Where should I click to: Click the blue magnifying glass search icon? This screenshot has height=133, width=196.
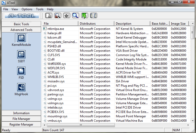click(x=76, y=16)
